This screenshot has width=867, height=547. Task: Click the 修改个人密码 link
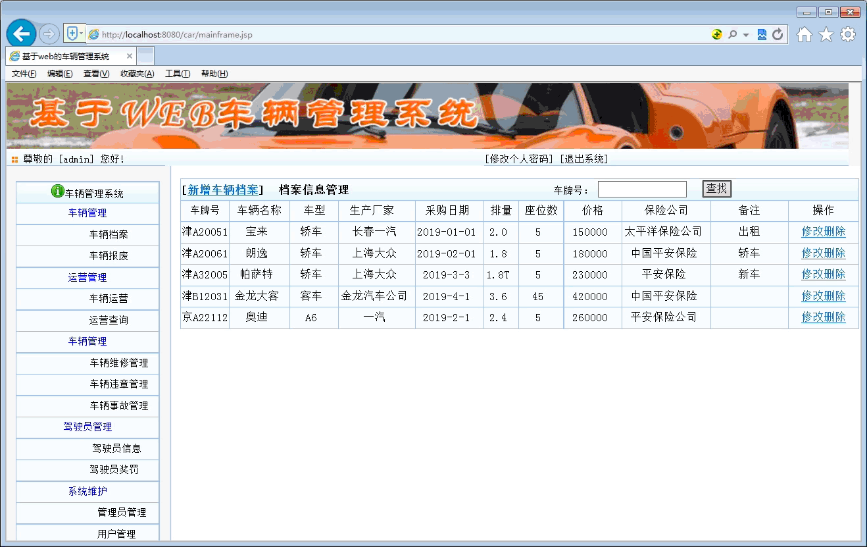point(519,159)
